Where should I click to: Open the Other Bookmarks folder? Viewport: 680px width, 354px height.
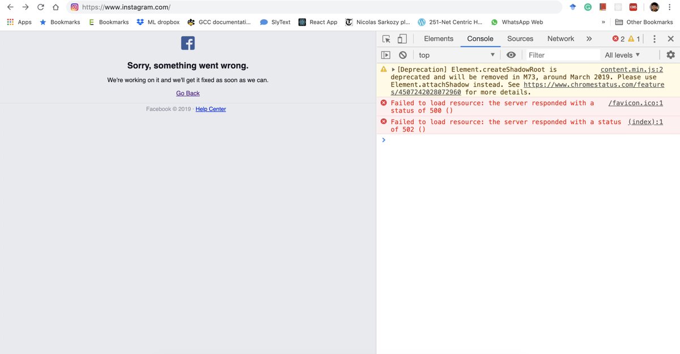pyautogui.click(x=644, y=22)
